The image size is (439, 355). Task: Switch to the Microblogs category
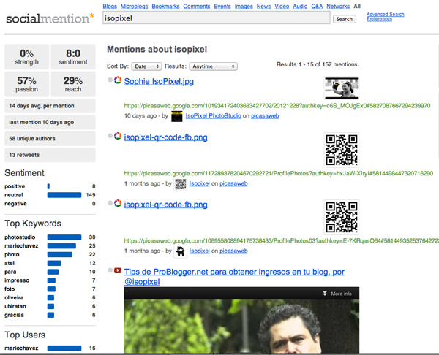point(134,6)
